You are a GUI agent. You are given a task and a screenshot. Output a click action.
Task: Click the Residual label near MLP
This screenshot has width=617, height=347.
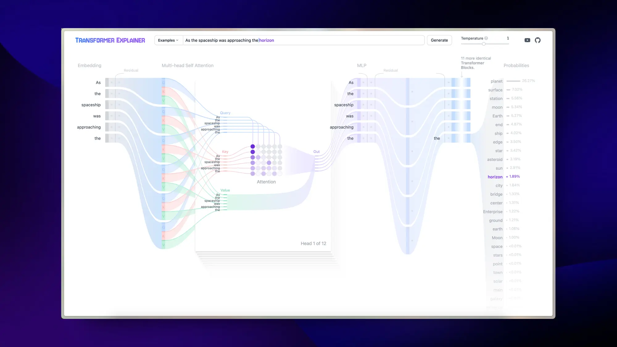click(x=391, y=70)
